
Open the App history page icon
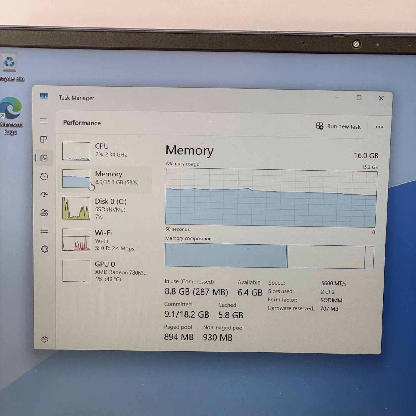pos(44,176)
